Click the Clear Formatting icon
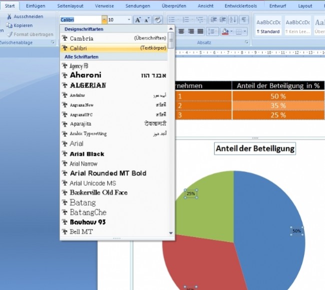The height and width of the screenshot is (290, 325). pyautogui.click(x=157, y=20)
